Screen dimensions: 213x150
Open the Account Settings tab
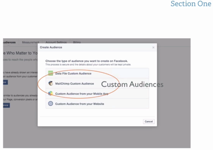click(56, 42)
